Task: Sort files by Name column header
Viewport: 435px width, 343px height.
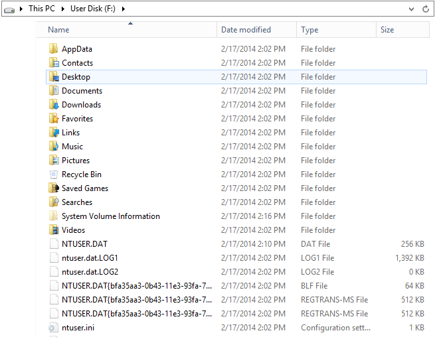Action: point(58,30)
